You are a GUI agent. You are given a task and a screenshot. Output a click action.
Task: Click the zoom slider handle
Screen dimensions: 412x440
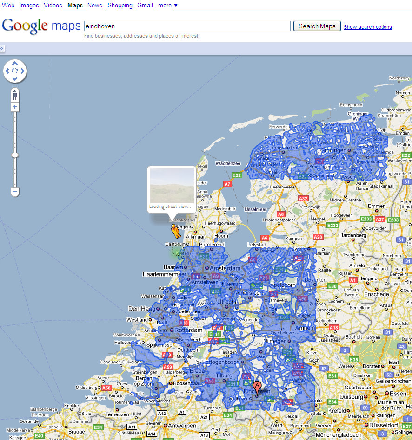[15, 155]
